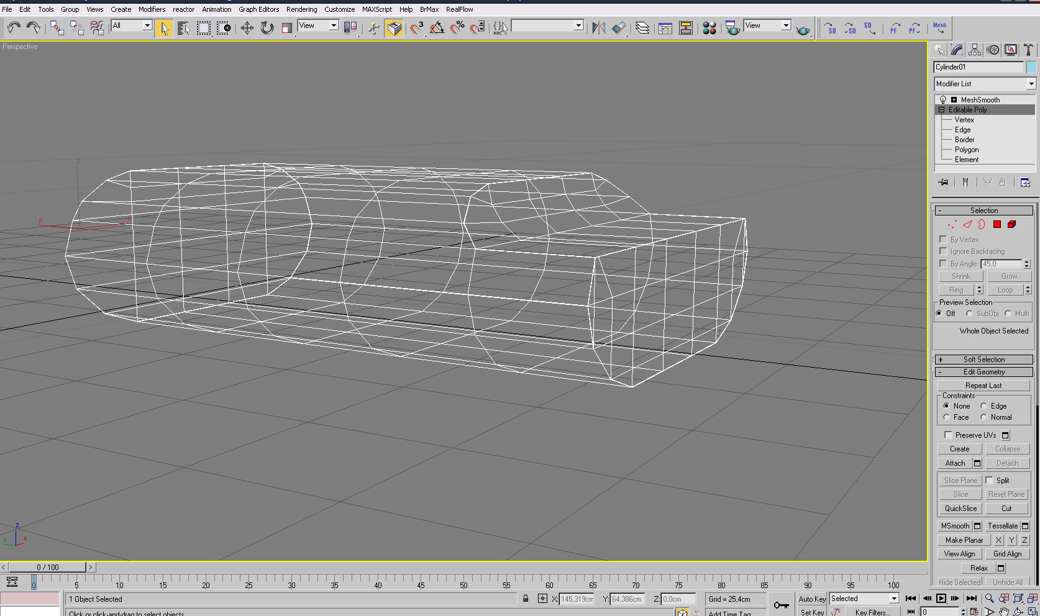The width and height of the screenshot is (1040, 616).
Task: Collapse the Edit Geometry rollout
Action: tap(984, 372)
